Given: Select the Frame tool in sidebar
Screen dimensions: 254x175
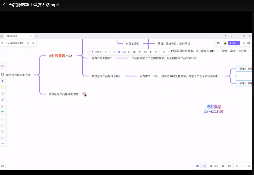Looking at the screenshot, I should (x=2, y=74).
